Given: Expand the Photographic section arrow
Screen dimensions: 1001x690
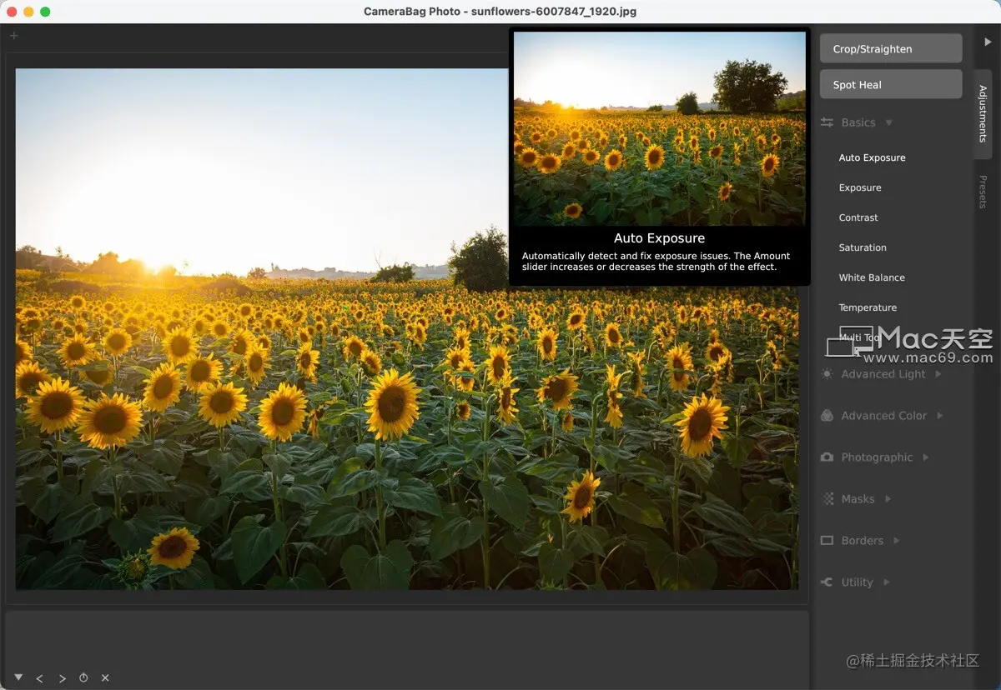Looking at the screenshot, I should (926, 457).
